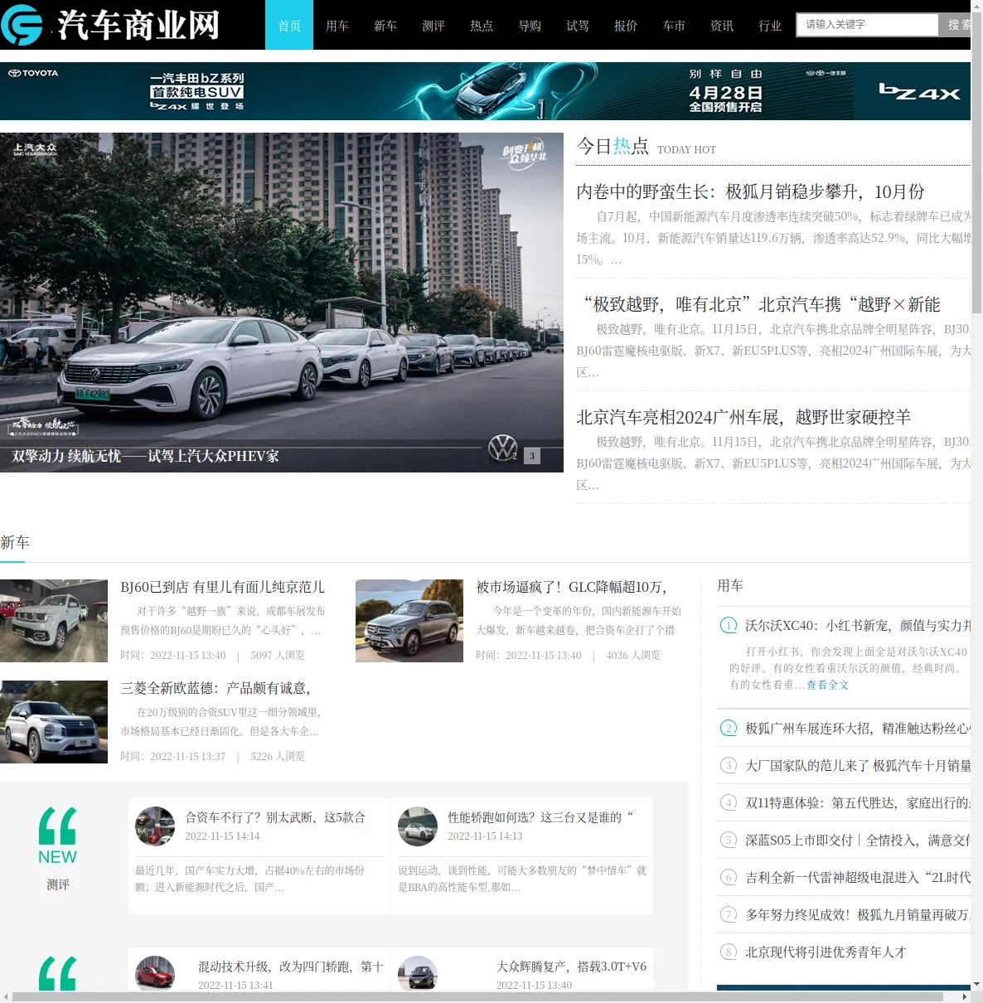Click 5097 人浏览 view count text
This screenshot has width=983, height=1003.
(278, 655)
